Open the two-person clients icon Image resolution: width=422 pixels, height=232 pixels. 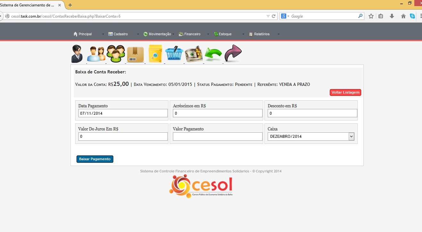coord(96,54)
